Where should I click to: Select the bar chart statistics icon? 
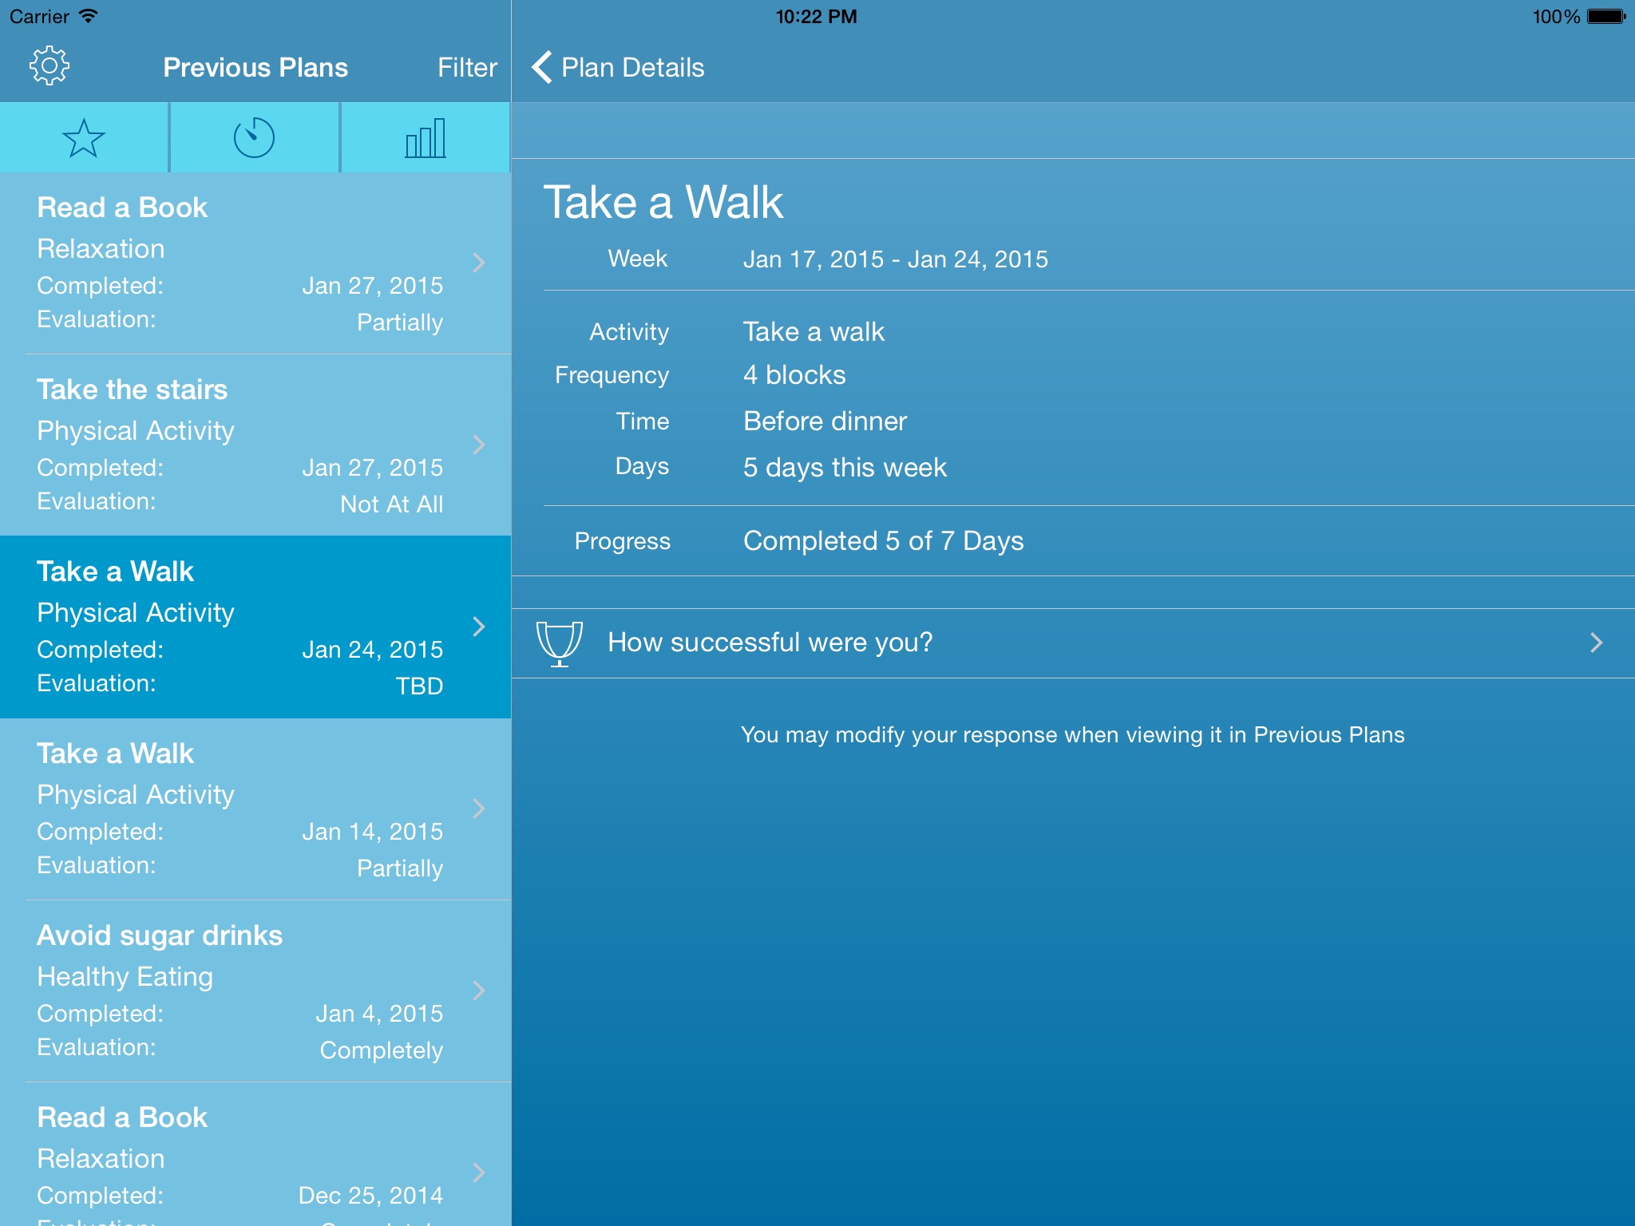click(425, 138)
